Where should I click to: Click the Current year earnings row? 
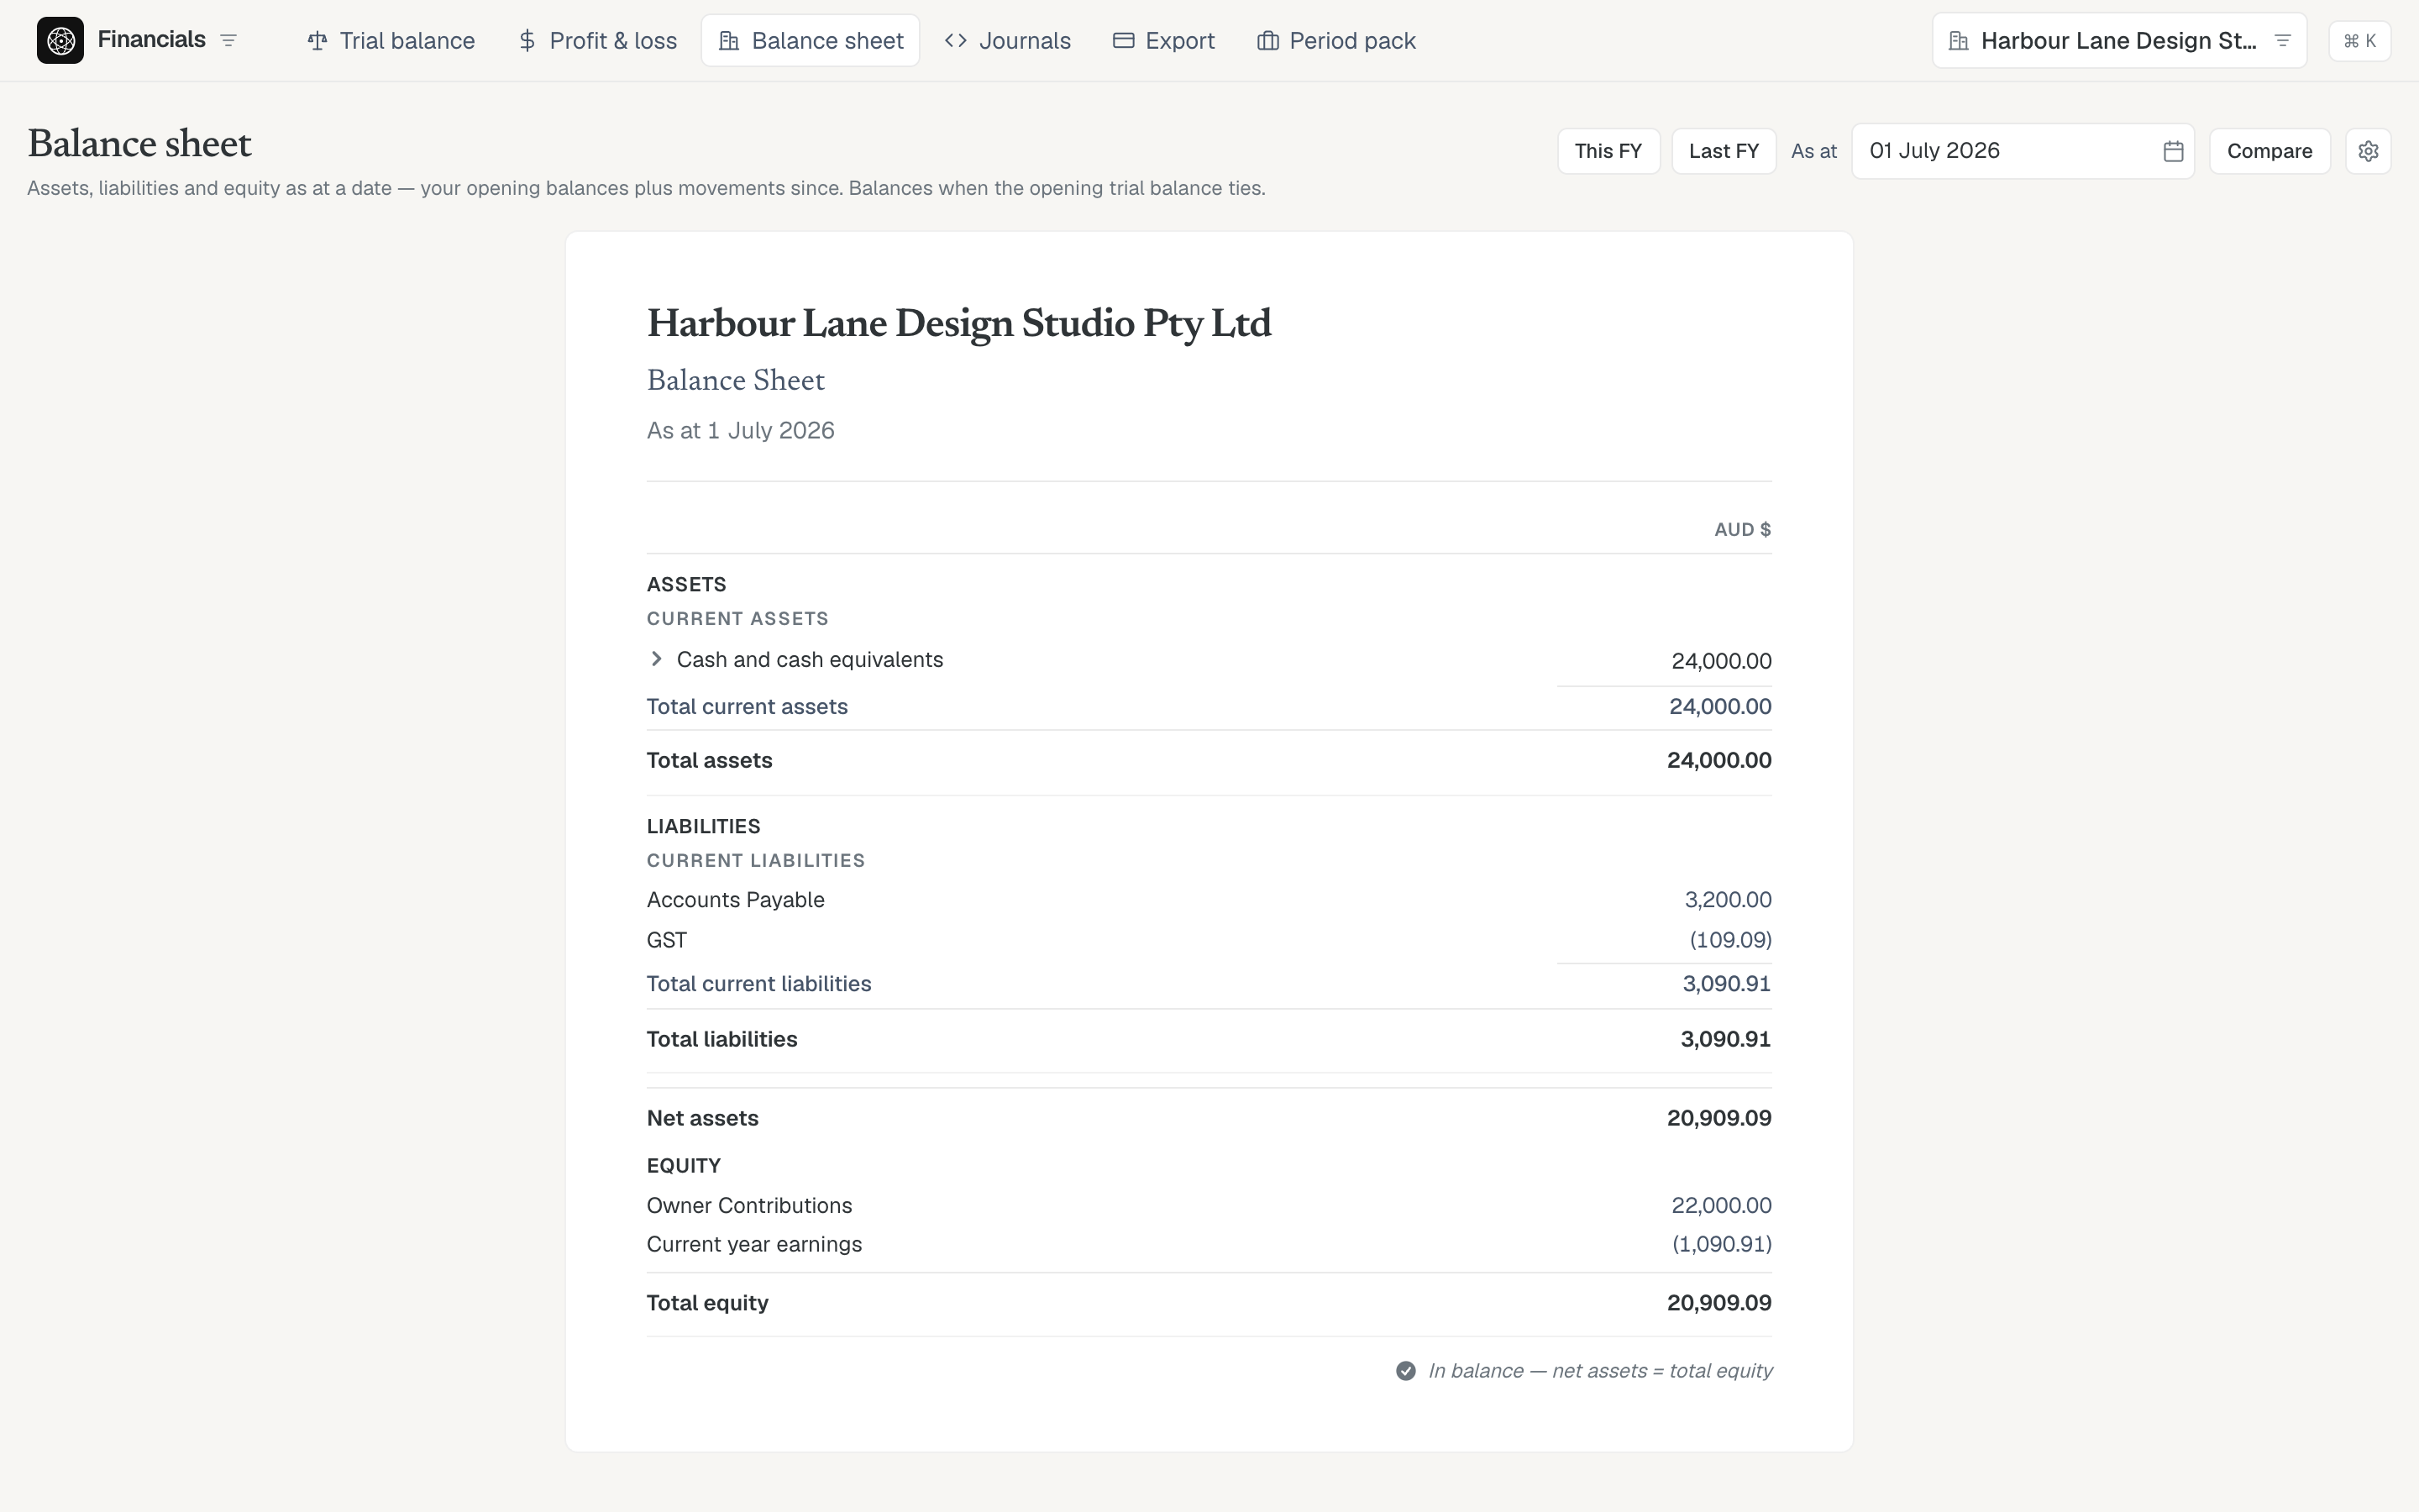(1209, 1244)
